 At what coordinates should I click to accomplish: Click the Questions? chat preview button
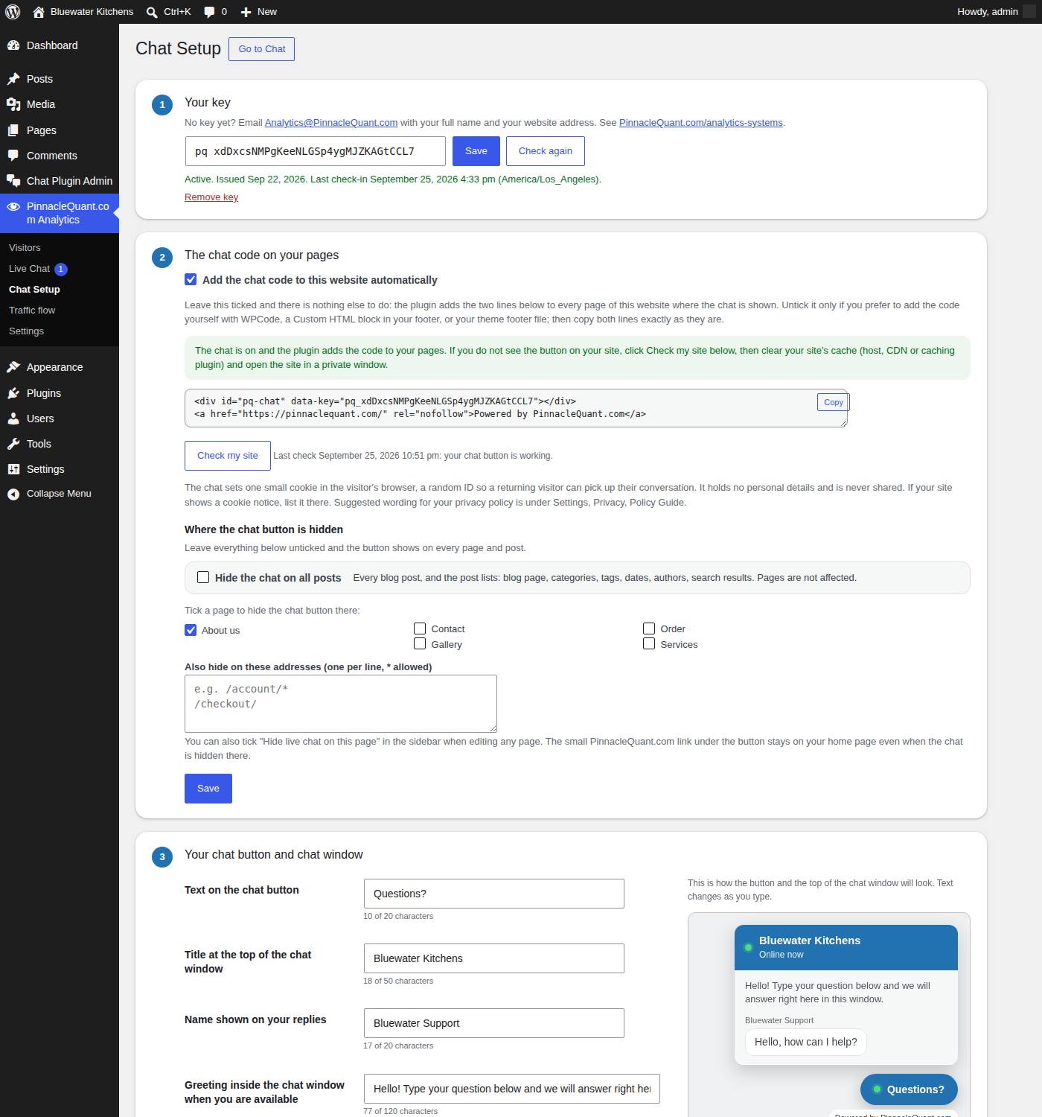coord(909,1089)
